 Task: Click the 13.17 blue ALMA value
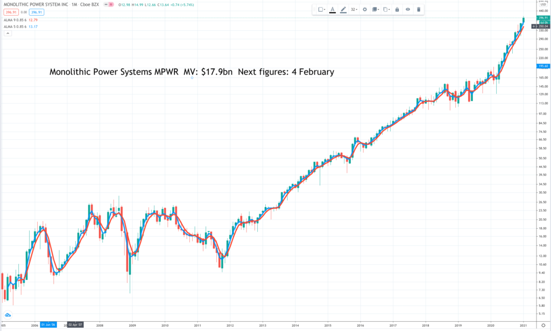pos(33,26)
